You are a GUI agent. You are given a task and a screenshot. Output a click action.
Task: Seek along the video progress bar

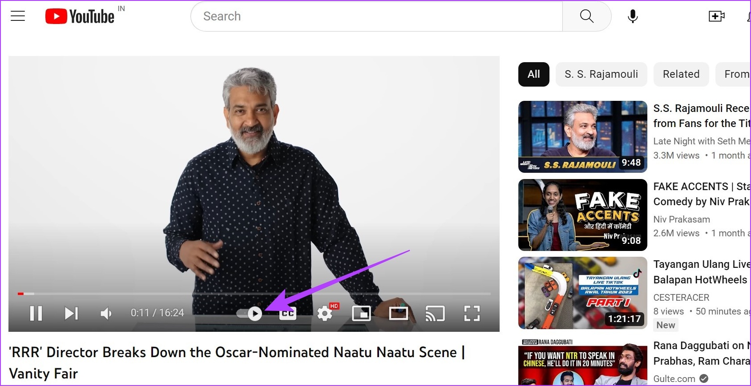(x=254, y=294)
